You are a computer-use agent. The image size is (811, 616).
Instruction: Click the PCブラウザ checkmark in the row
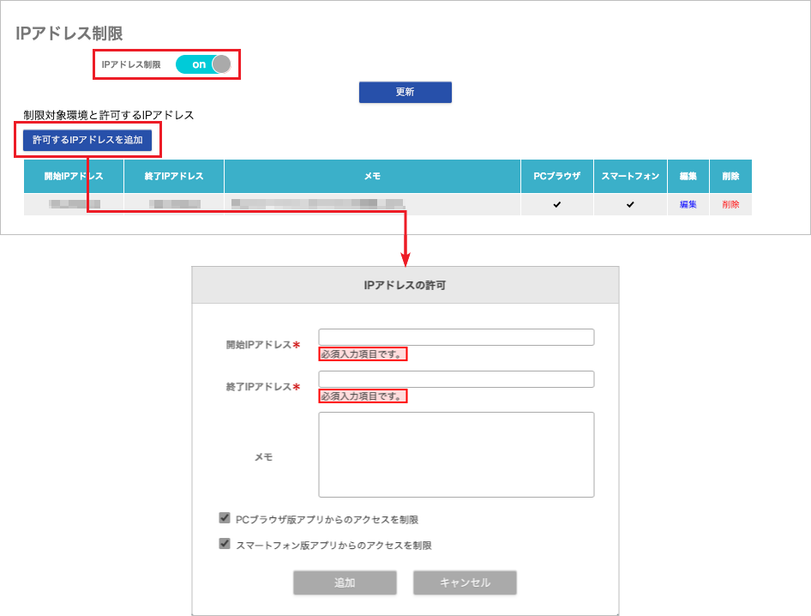(x=556, y=204)
